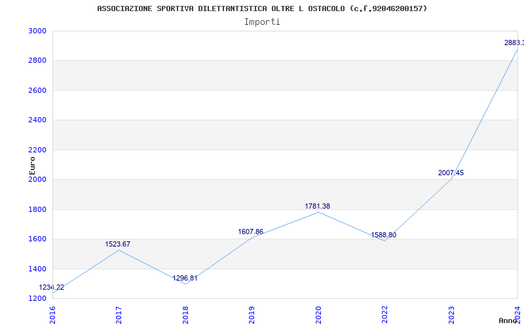
Task: Click the 1400 y-axis tick label
Action: 37,269
